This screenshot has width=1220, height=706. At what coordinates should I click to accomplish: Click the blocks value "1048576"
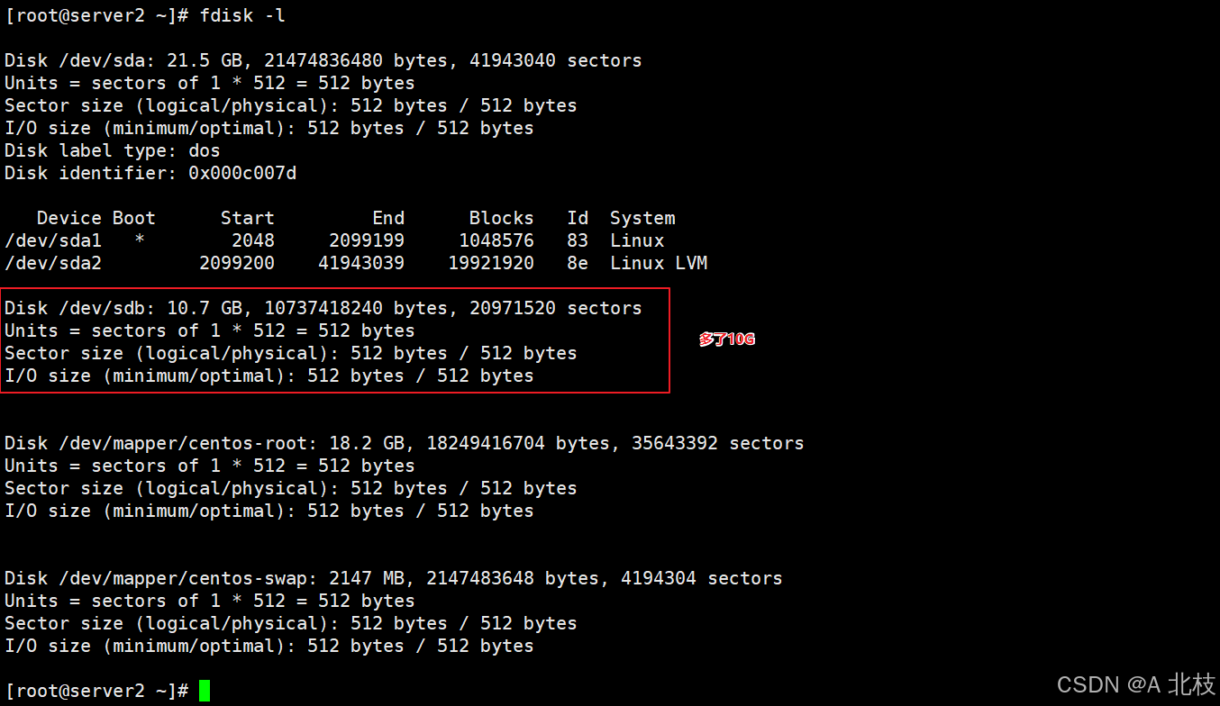(x=496, y=240)
